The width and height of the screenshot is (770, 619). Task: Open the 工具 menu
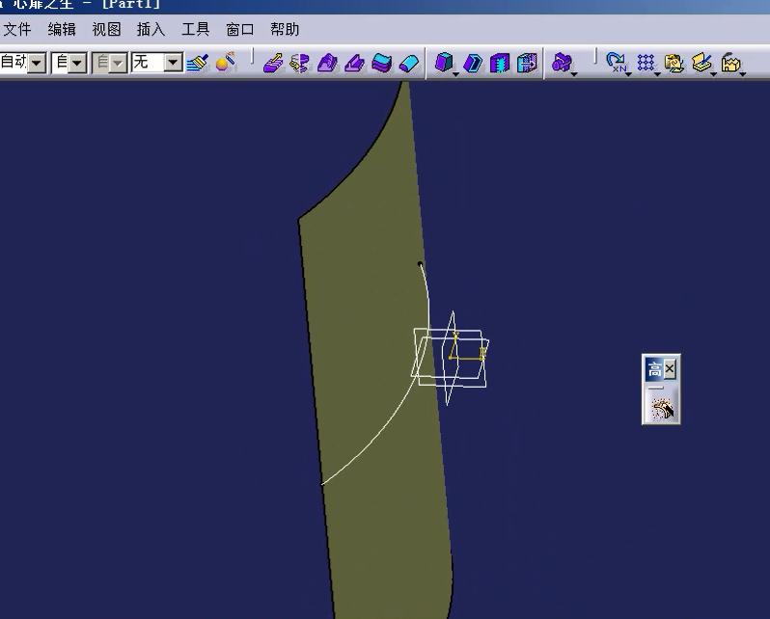195,30
